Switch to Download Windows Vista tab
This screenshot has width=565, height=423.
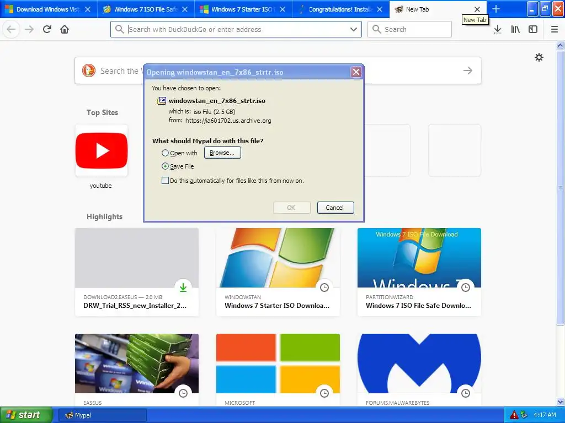(49, 9)
